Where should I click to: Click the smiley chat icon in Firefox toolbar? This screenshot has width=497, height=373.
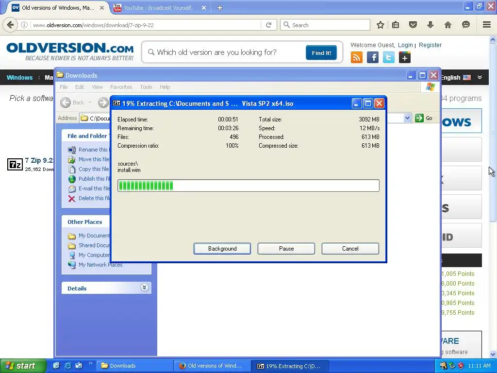[465, 25]
